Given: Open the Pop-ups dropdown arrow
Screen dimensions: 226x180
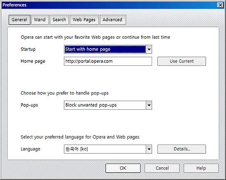Looking at the screenshot, I should (x=149, y=105).
